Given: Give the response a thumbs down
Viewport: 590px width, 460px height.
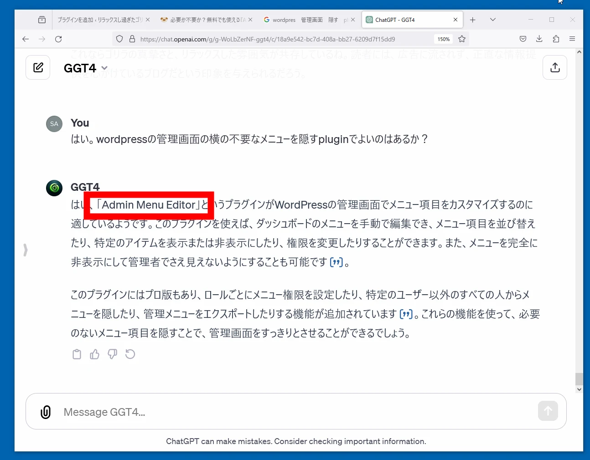Looking at the screenshot, I should pos(112,354).
